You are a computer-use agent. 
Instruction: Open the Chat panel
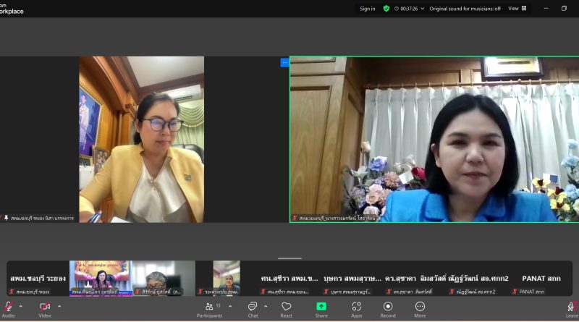(253, 307)
